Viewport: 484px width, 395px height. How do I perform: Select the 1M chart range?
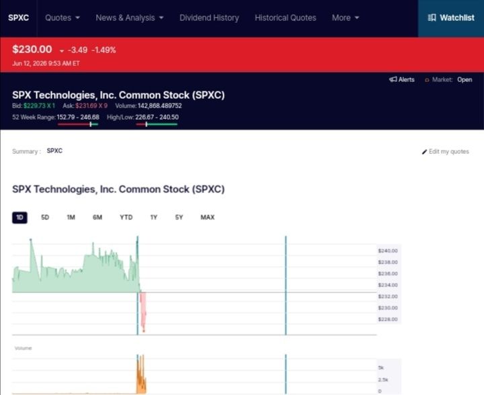tap(71, 218)
